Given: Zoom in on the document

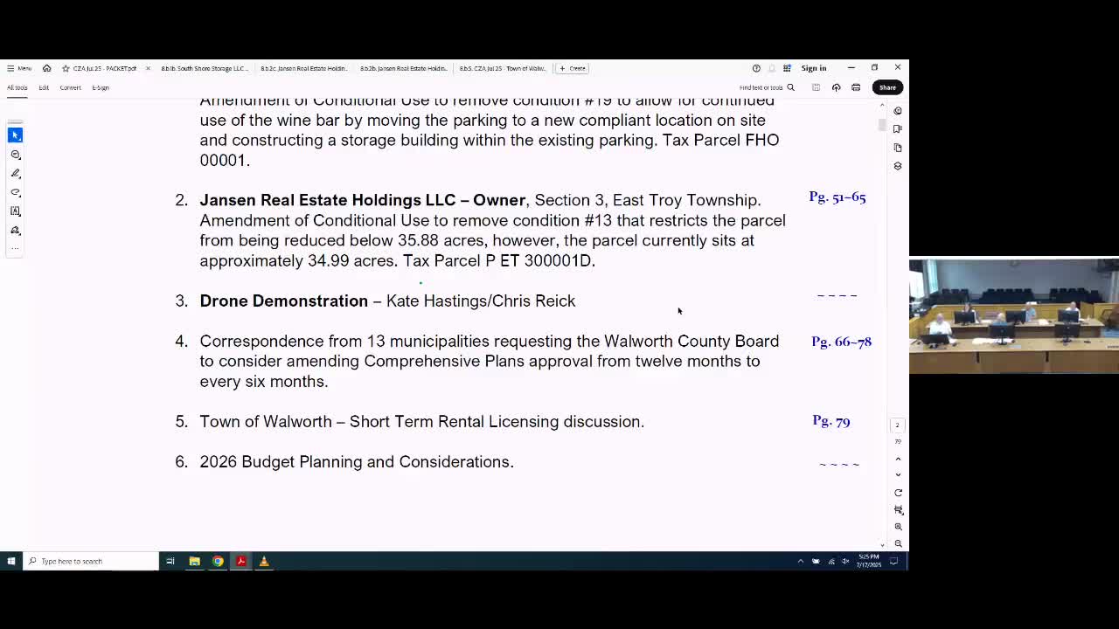Looking at the screenshot, I should tap(898, 527).
